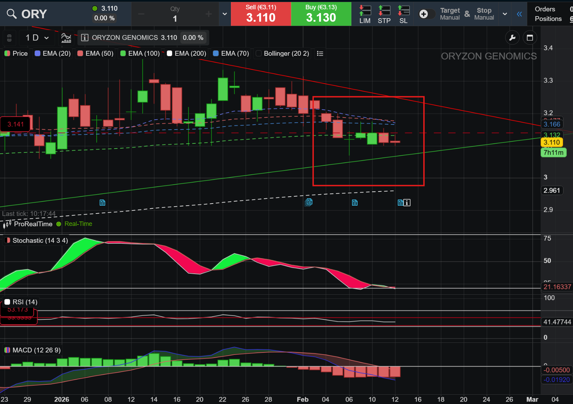This screenshot has width=573, height=404.
Task: Click the ORY search magnifier icon
Action: (12, 14)
